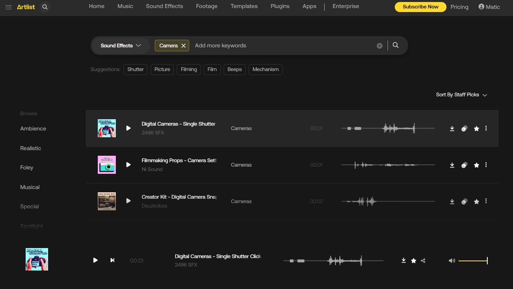Download Digital Cameras - Single Shutter from results

point(452,128)
